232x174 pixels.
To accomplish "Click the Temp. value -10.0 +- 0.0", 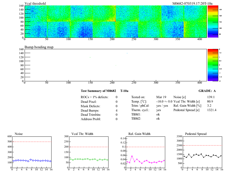I will pyautogui.click(x=164, y=102).
